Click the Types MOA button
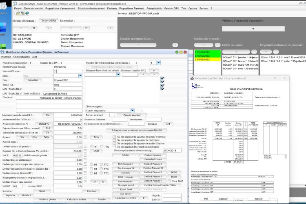306x204 pixels. pyautogui.click(x=49, y=20)
